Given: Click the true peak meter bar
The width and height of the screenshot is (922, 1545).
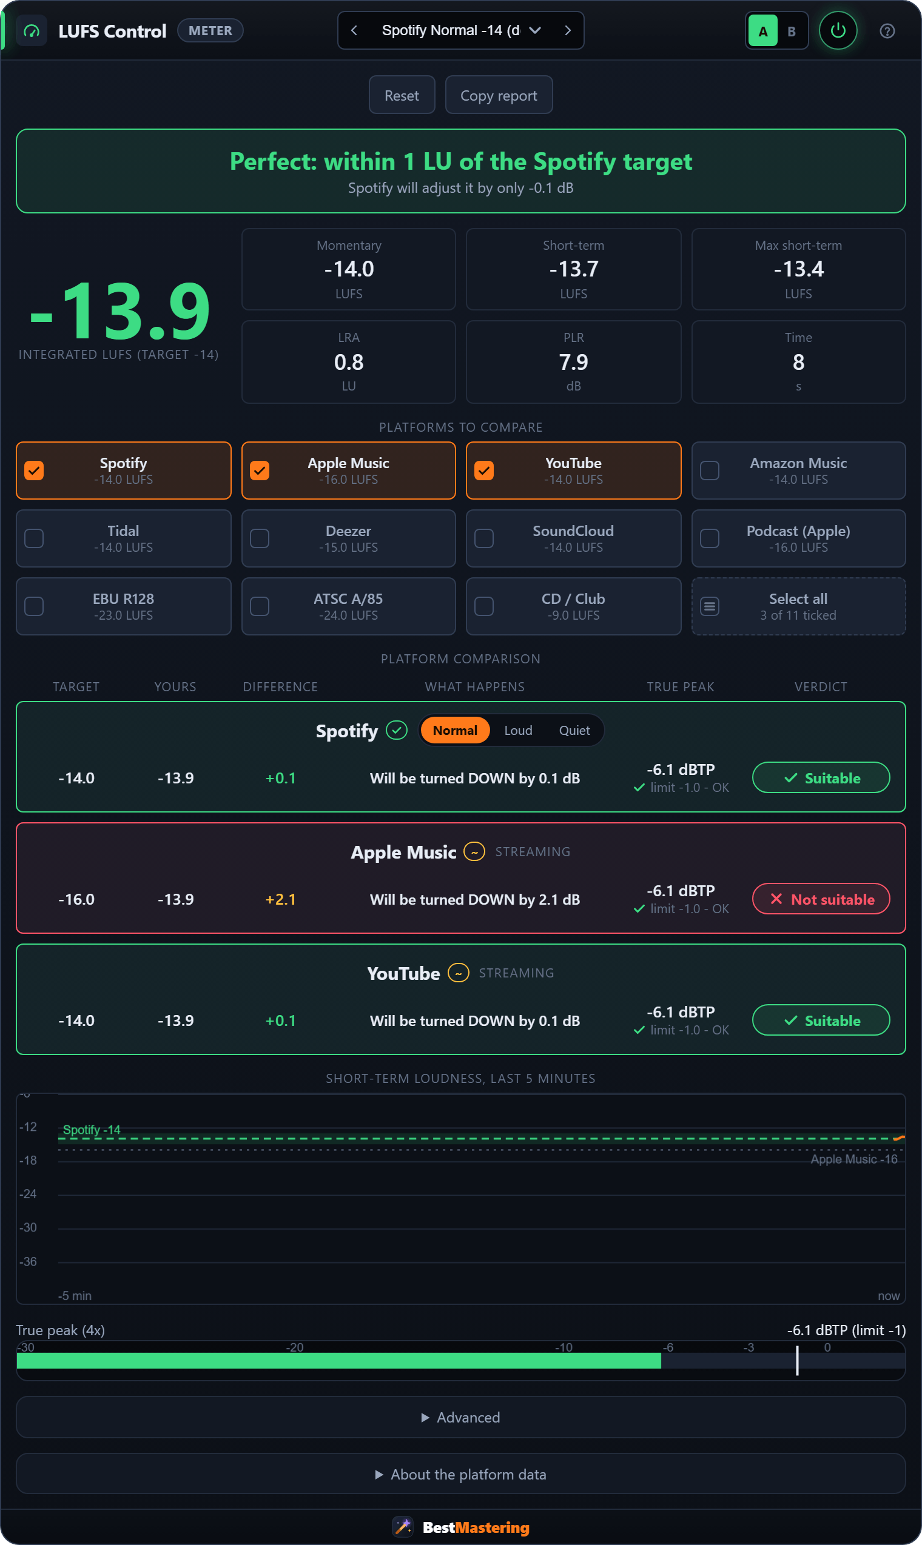Looking at the screenshot, I should point(460,1361).
